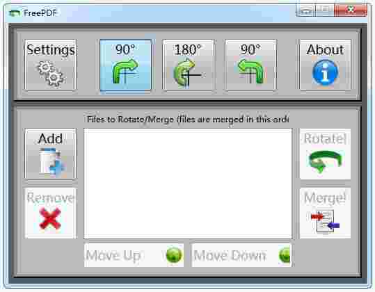Open Settings with the gears icon
Image resolution: width=375 pixels, height=292 pixels.
click(x=51, y=65)
